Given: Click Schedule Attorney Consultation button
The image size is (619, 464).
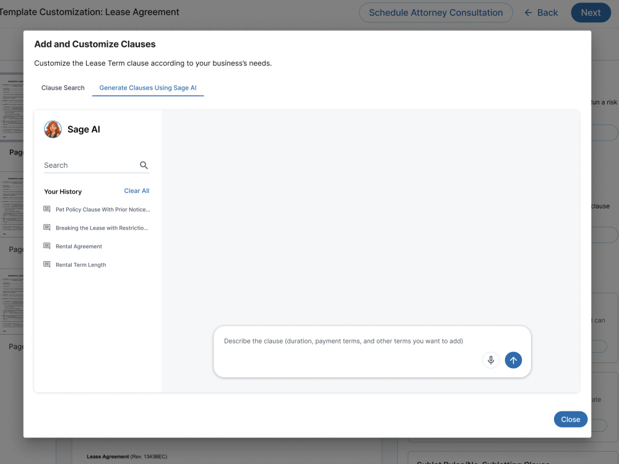Looking at the screenshot, I should pos(436,12).
